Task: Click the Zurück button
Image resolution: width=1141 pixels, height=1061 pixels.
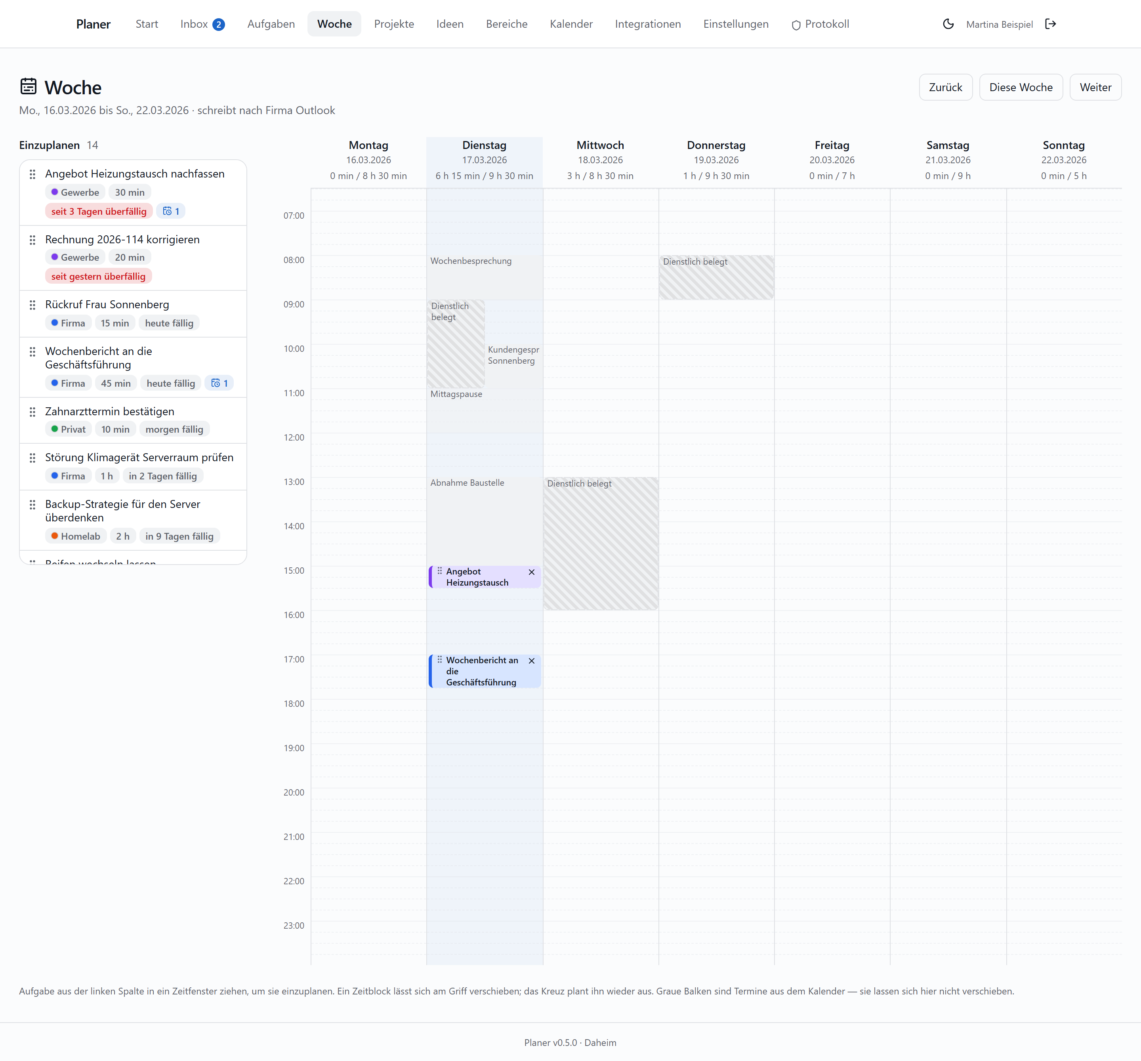Action: [945, 87]
